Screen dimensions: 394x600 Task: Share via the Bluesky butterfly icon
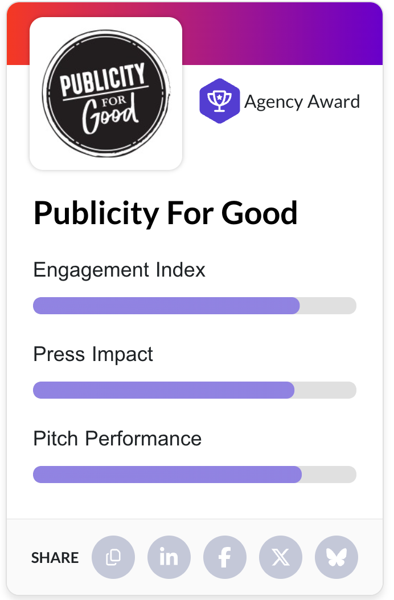[x=336, y=557]
